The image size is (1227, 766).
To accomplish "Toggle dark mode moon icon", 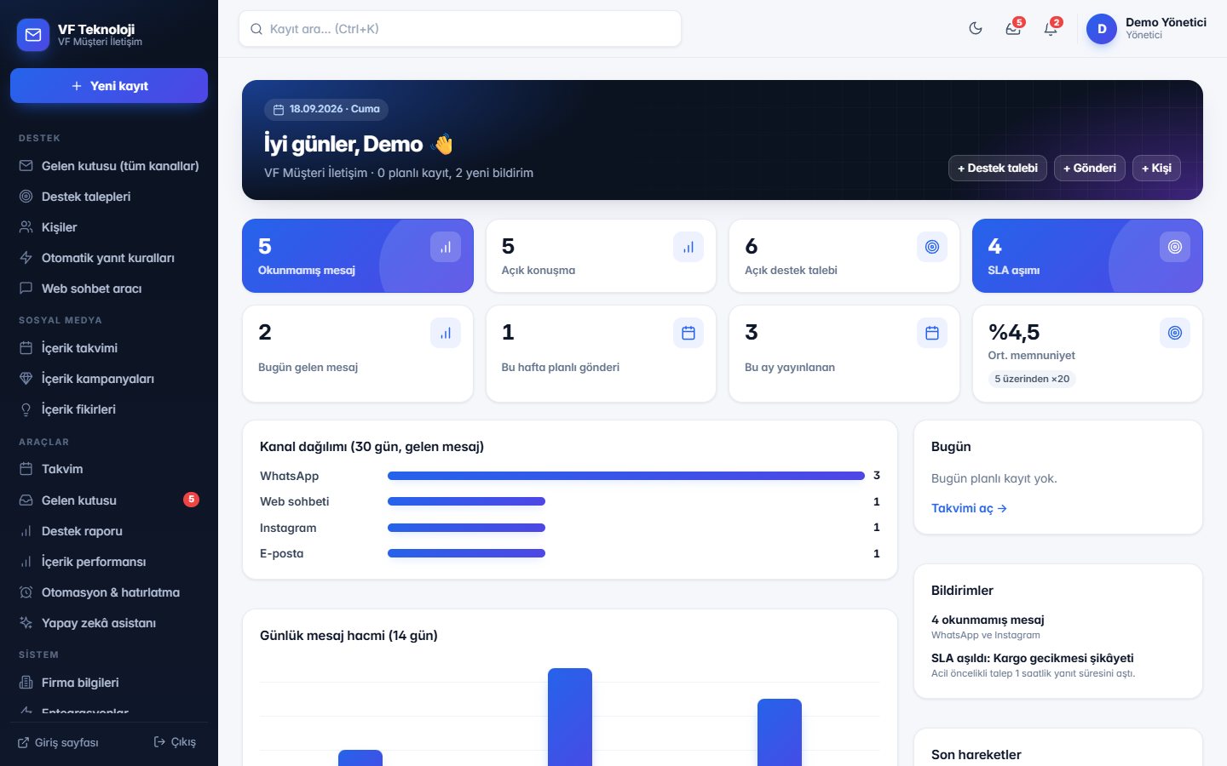I will (976, 28).
